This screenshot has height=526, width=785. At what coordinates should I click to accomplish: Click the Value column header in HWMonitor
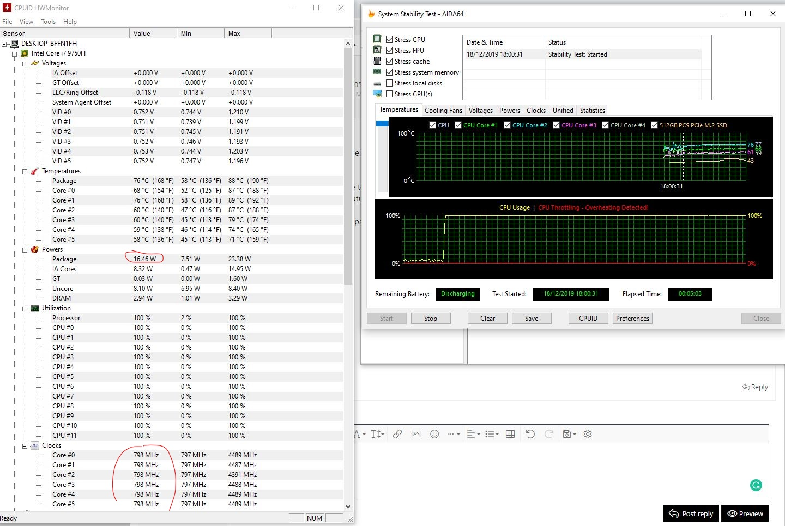(153, 33)
